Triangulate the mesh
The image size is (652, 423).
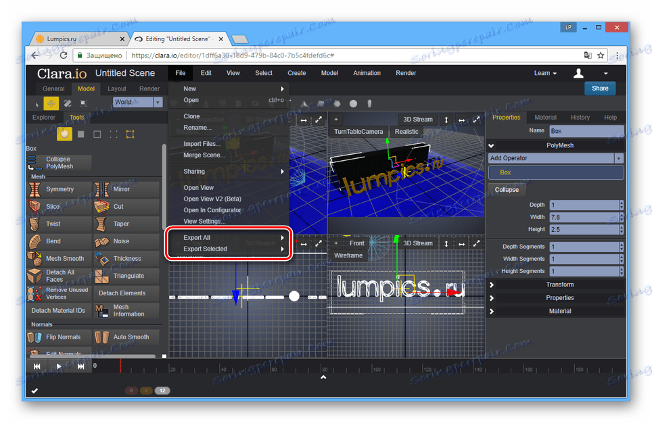[x=126, y=276]
